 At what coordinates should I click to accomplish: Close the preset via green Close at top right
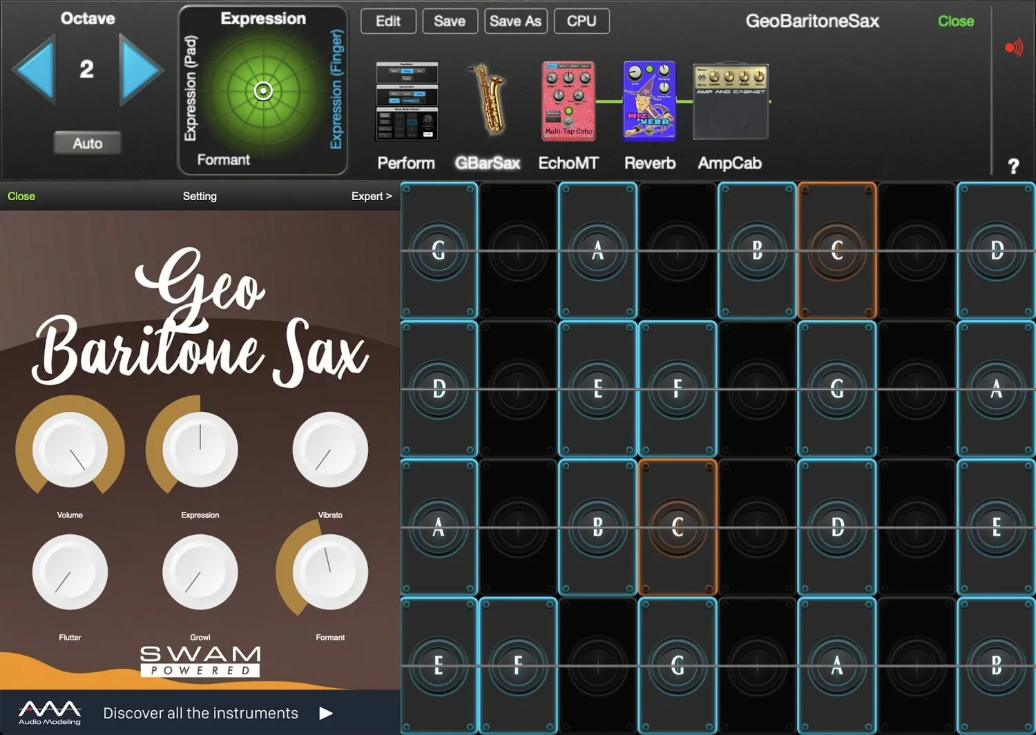click(956, 21)
